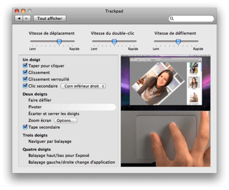Click the red close window button
This screenshot has width=229, height=190.
point(17,11)
